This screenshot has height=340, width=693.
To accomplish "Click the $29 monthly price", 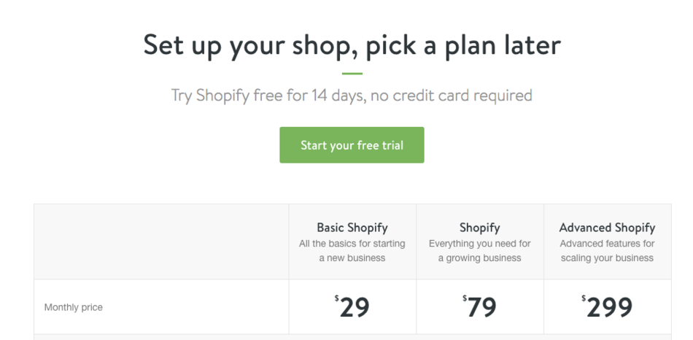I will coord(355,307).
